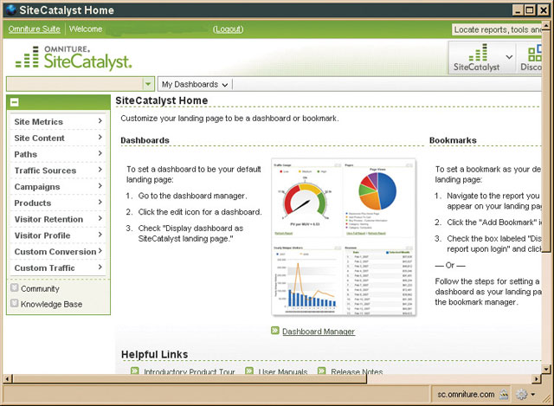Open the SiteCatalyst product icon in the suite bar
Image resolution: width=554 pixels, height=406 pixels.
pos(477,58)
